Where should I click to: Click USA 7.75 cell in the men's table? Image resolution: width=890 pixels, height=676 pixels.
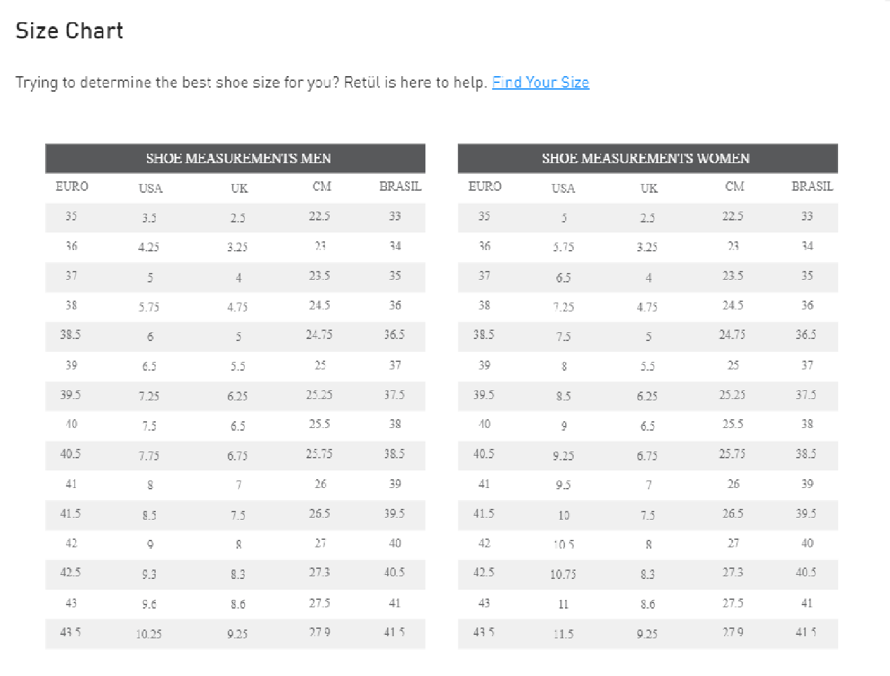tap(149, 456)
